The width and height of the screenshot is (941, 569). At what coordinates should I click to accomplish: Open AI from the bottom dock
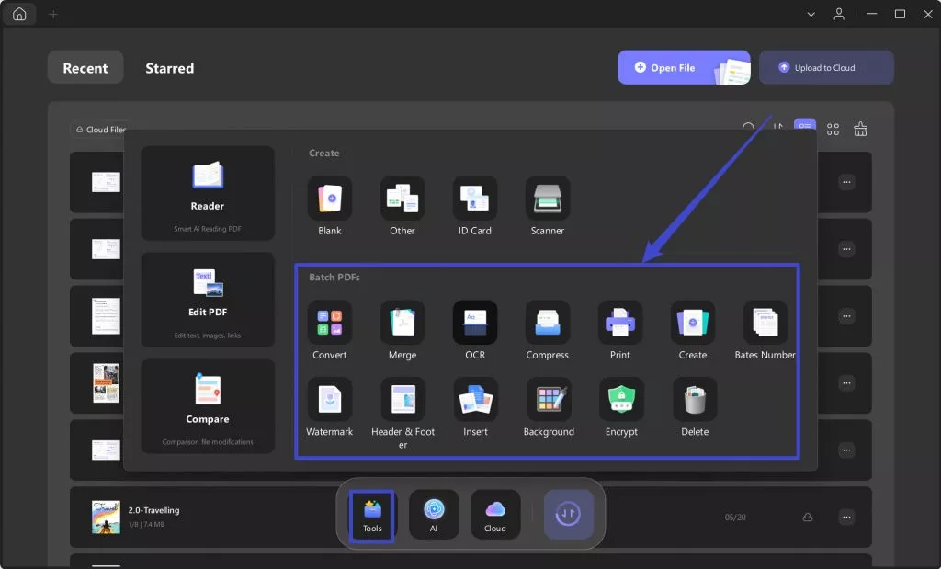point(434,515)
